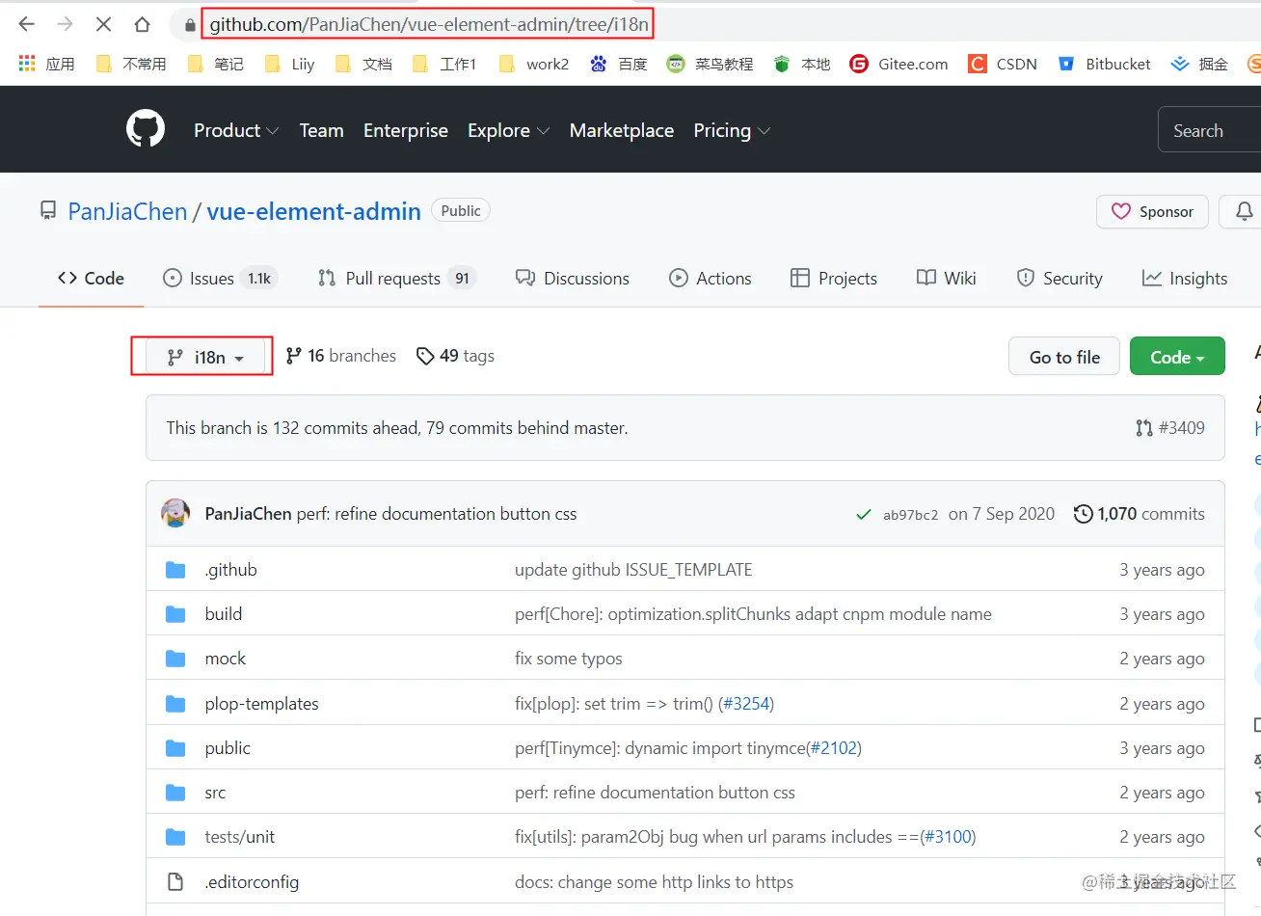Click the address bar lock icon
1261x916 pixels.
pyautogui.click(x=190, y=25)
